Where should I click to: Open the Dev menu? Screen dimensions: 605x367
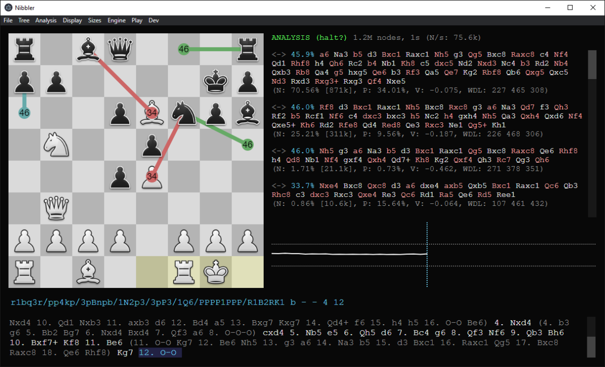coord(154,21)
